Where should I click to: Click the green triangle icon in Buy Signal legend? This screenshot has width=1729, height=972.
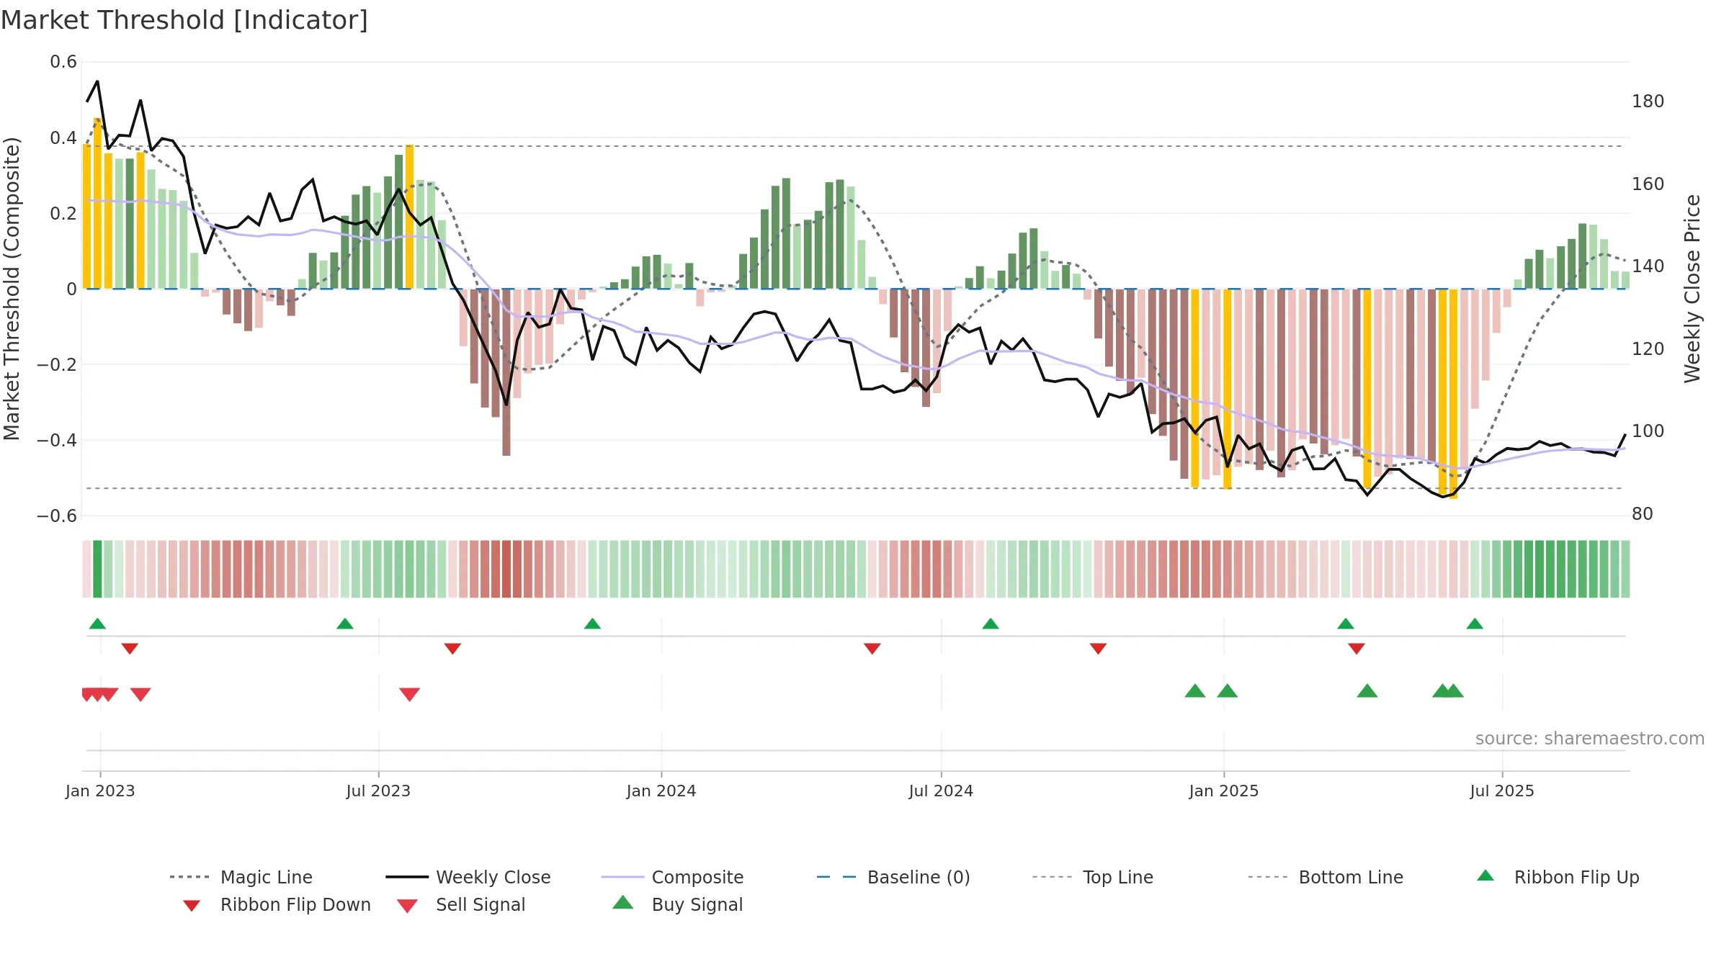tap(623, 902)
